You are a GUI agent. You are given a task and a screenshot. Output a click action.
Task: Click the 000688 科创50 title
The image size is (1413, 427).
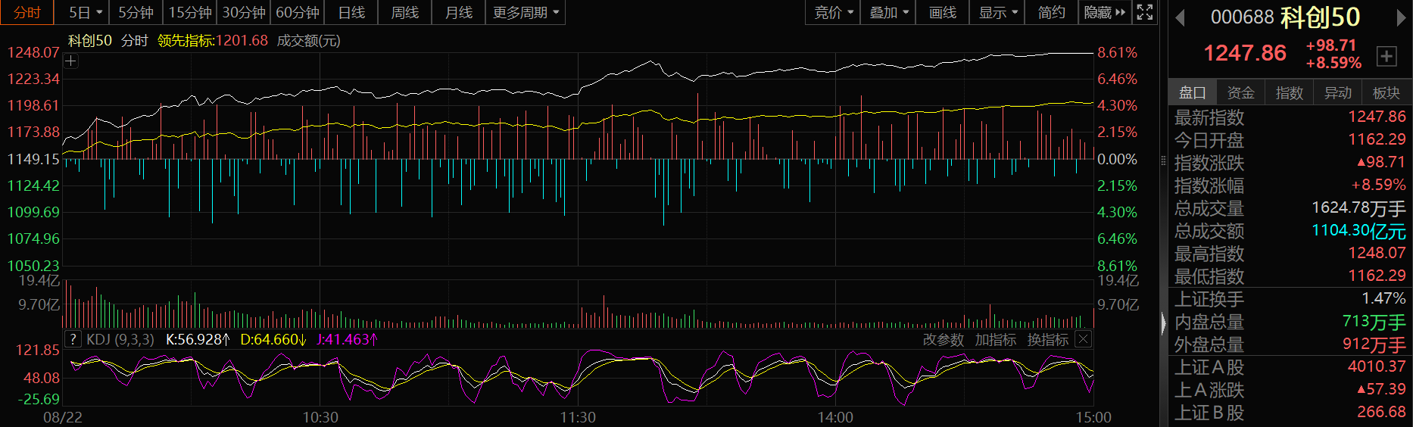(1286, 17)
